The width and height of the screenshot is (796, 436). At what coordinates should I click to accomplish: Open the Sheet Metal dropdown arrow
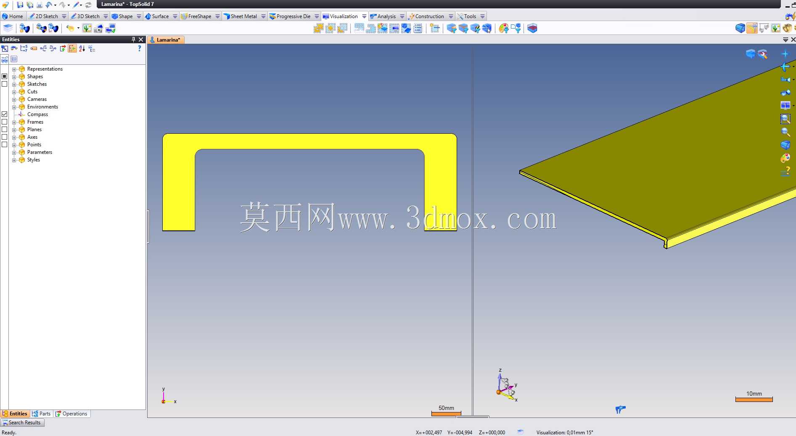[x=263, y=16]
